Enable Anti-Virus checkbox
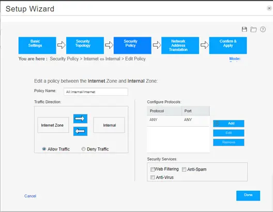This screenshot has width=273, height=212. [x=153, y=177]
